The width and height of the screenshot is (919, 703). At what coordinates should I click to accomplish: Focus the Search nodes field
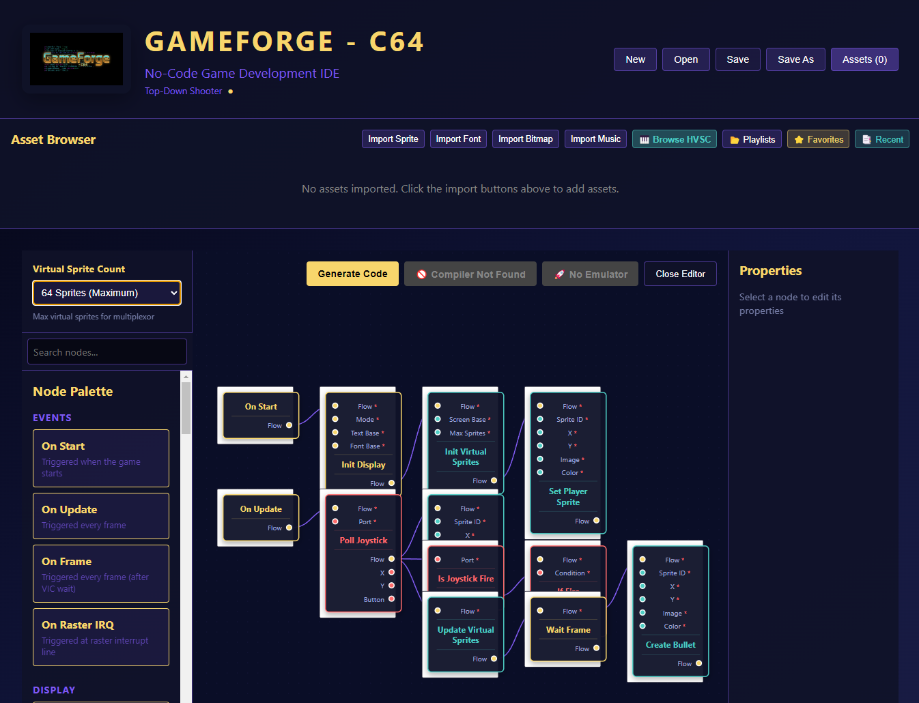point(107,352)
